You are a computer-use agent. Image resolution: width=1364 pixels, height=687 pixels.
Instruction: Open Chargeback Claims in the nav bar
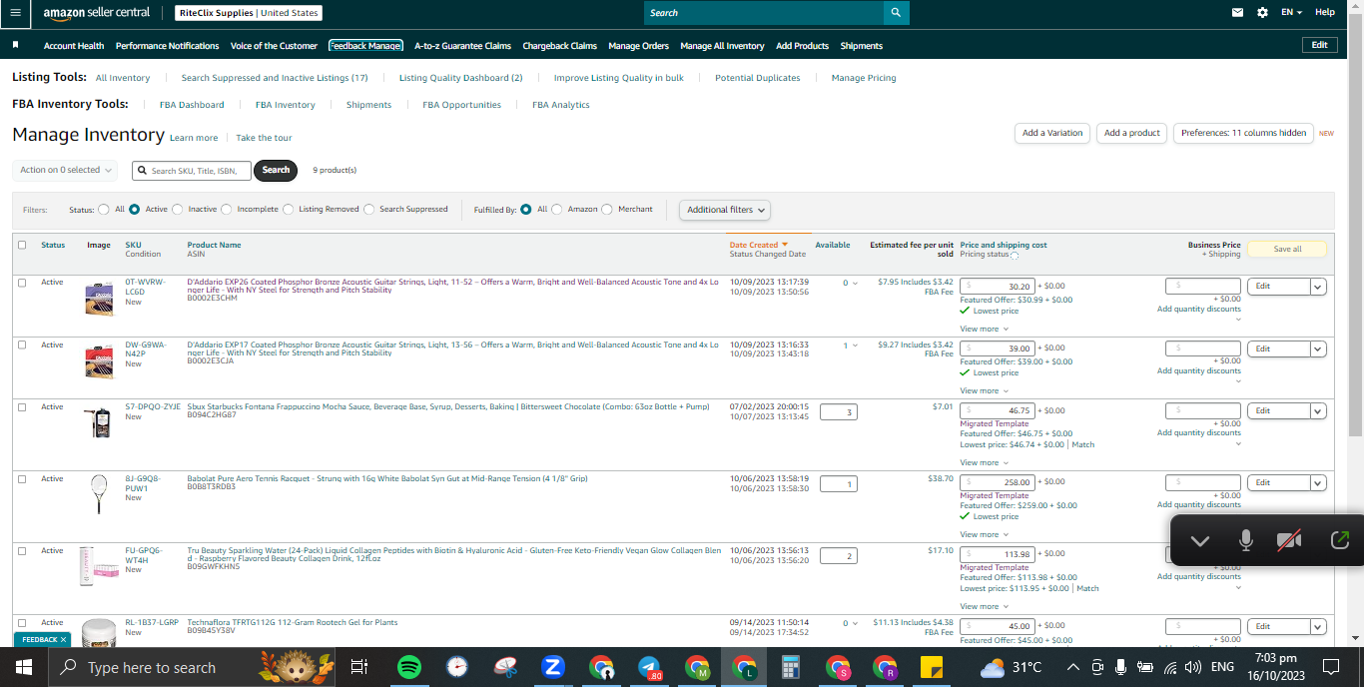coord(559,46)
